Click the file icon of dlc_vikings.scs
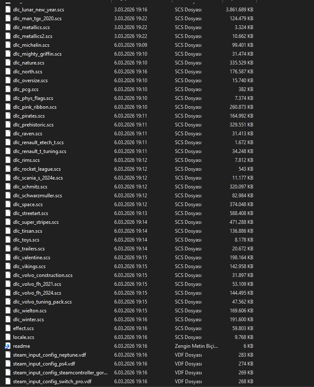Viewport: 314px width, 387px height. [x=8, y=266]
